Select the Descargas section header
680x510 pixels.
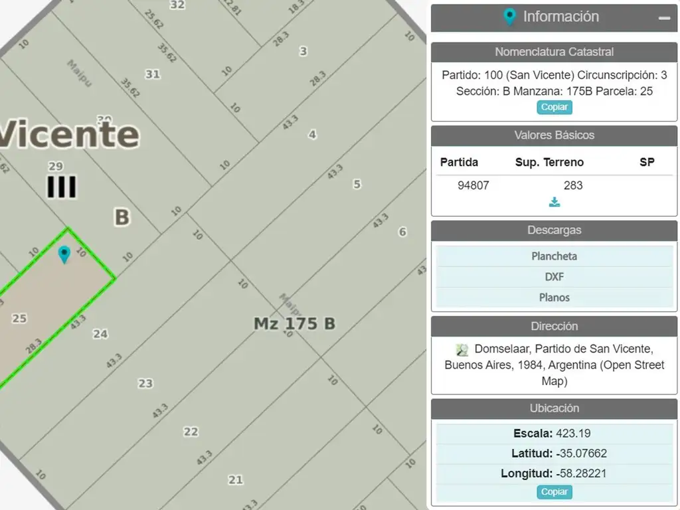tap(554, 230)
